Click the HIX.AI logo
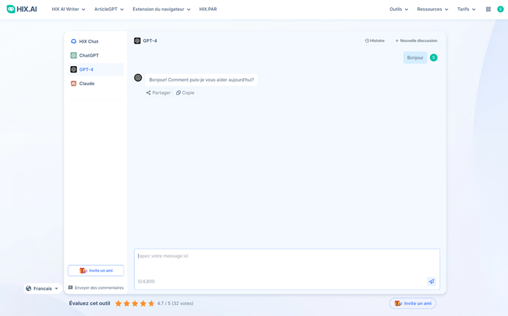The width and height of the screenshot is (508, 316). pyautogui.click(x=22, y=9)
